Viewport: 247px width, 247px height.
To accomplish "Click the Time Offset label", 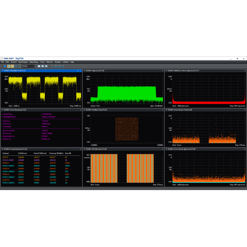I will pos(7,127).
